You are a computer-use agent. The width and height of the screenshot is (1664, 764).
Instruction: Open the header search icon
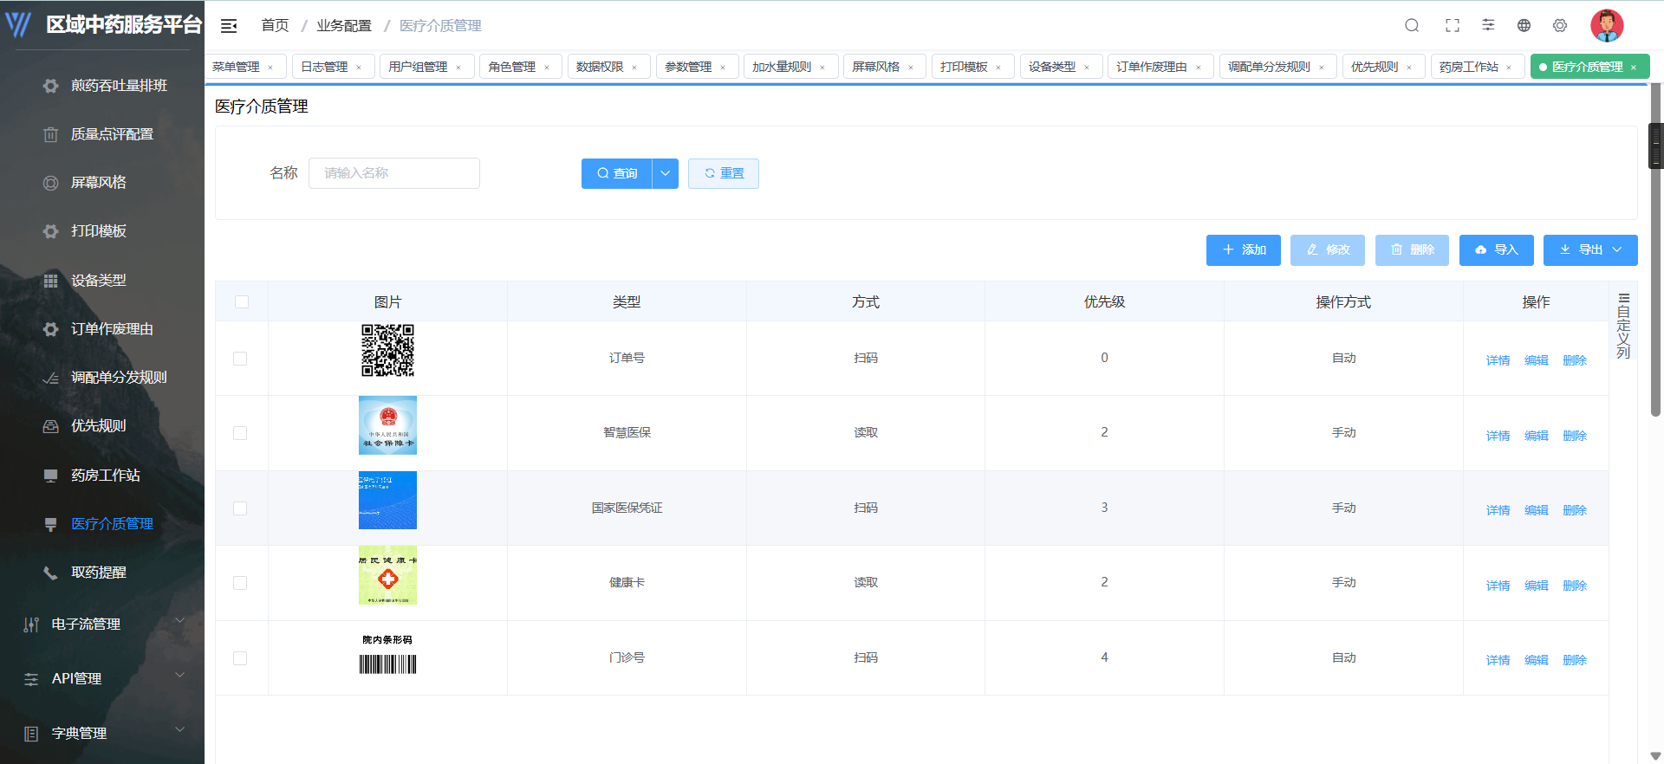pos(1412,26)
